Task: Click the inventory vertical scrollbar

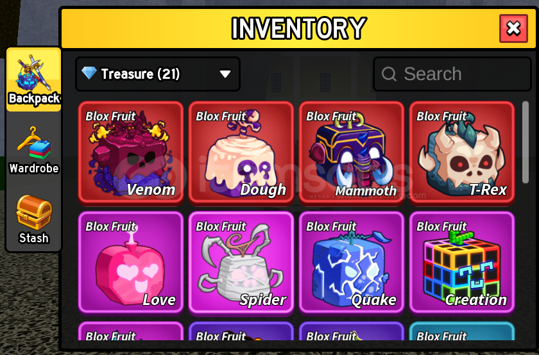Action: (x=526, y=142)
